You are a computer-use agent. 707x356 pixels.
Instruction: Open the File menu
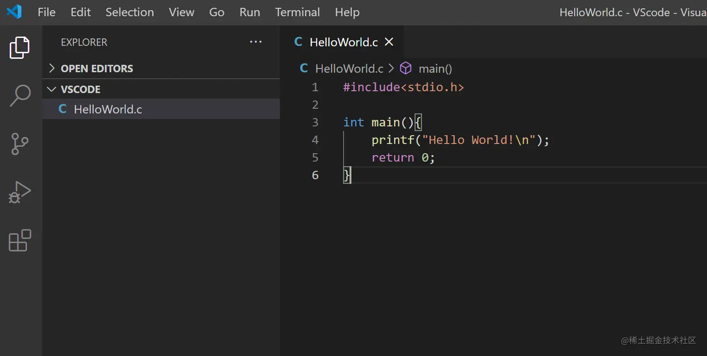[x=46, y=12]
